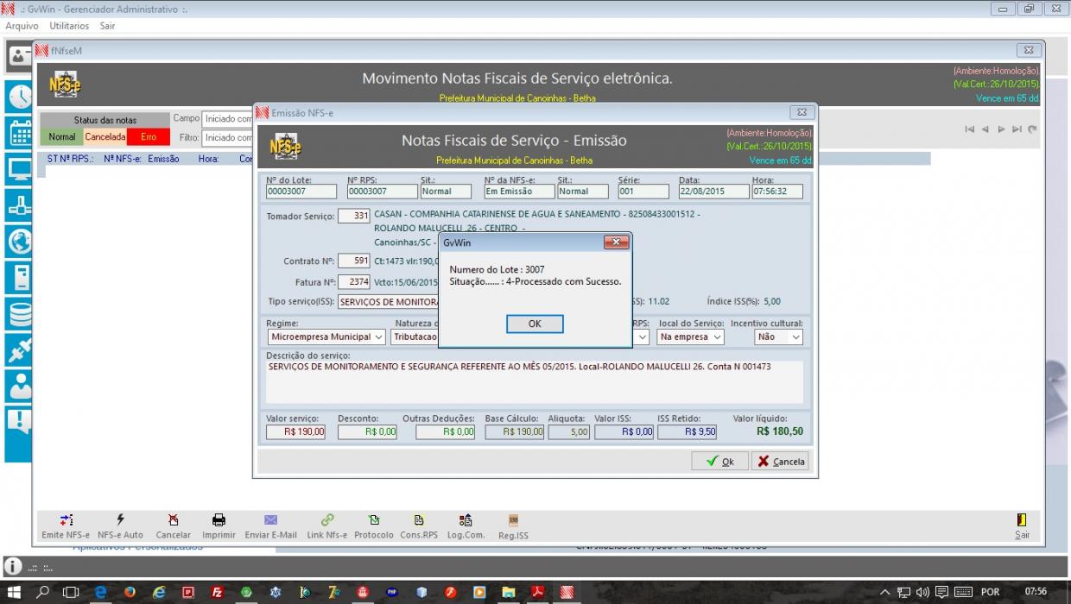Click the Sair menu item
The height and width of the screenshot is (604, 1071).
click(107, 26)
